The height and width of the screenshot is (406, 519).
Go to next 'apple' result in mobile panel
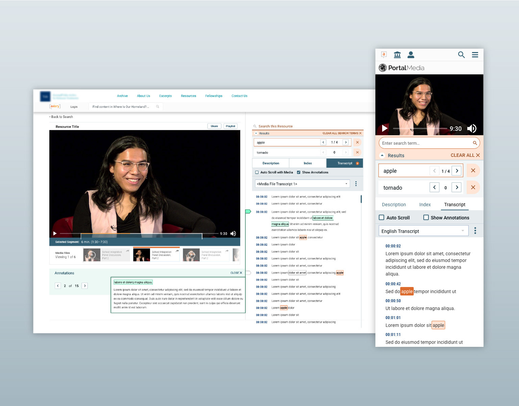[457, 171]
